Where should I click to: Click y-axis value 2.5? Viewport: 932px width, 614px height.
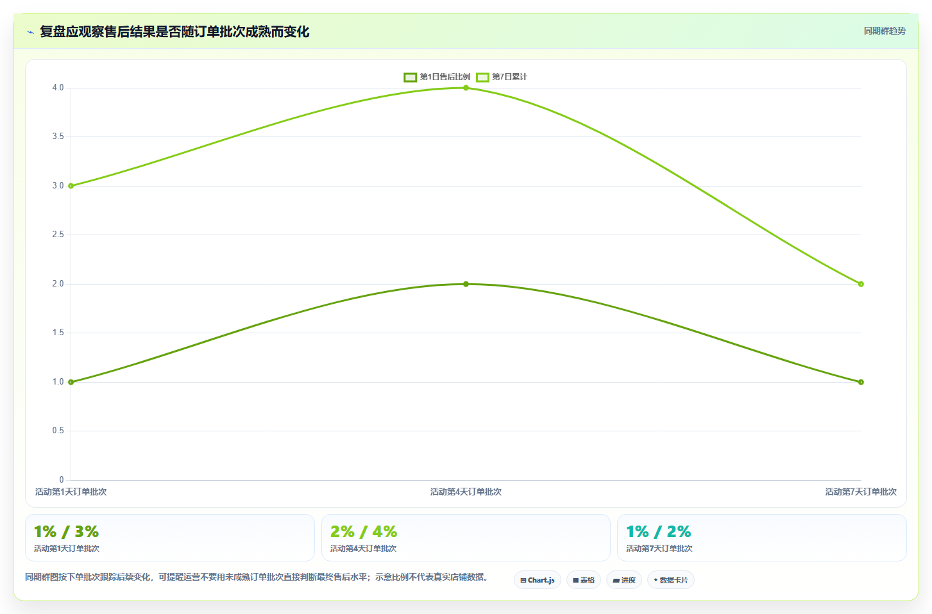pos(58,235)
